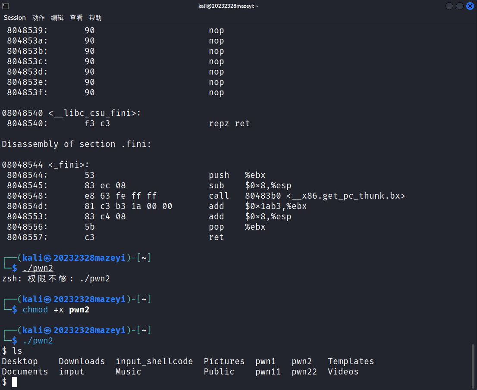Click 'pwn11' in ls output

click(268, 371)
